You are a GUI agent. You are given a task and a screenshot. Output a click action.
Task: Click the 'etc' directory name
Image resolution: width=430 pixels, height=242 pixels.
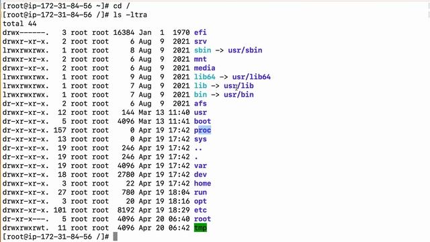tap(200, 210)
